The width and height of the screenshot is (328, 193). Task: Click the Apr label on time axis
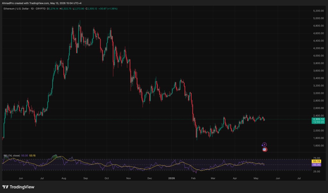click(x=235, y=178)
